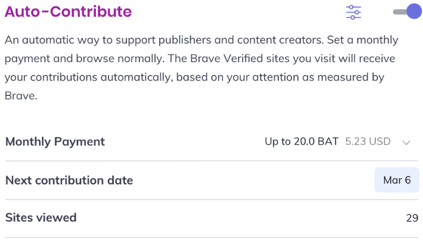423x248 pixels.
Task: Click the gray track of Auto-Contribute switch
Action: pyautogui.click(x=399, y=12)
